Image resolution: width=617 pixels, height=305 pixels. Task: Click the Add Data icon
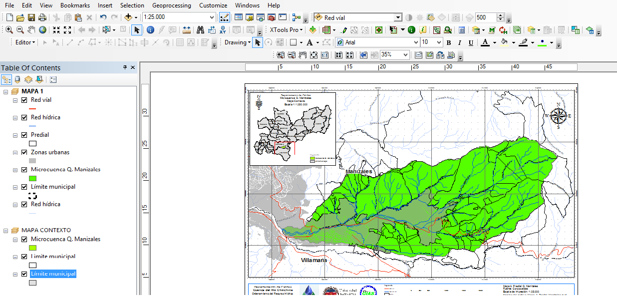129,17
